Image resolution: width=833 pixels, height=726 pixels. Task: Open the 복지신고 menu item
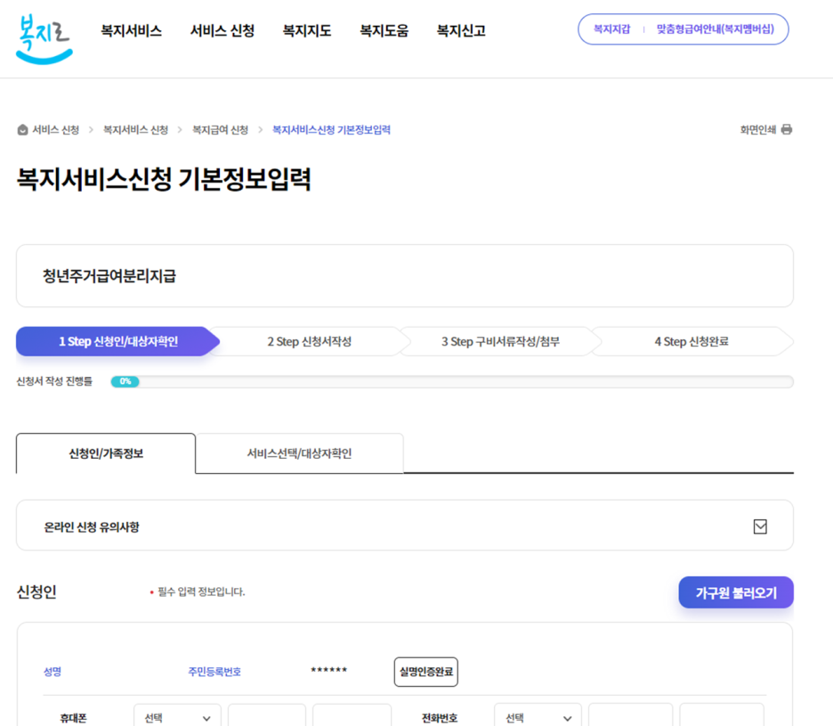point(460,29)
